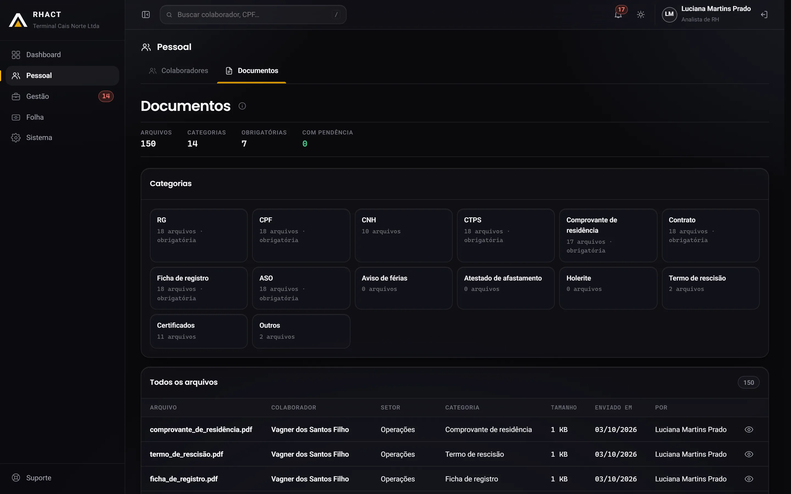Open the ASO category card
791x494 pixels.
[301, 288]
